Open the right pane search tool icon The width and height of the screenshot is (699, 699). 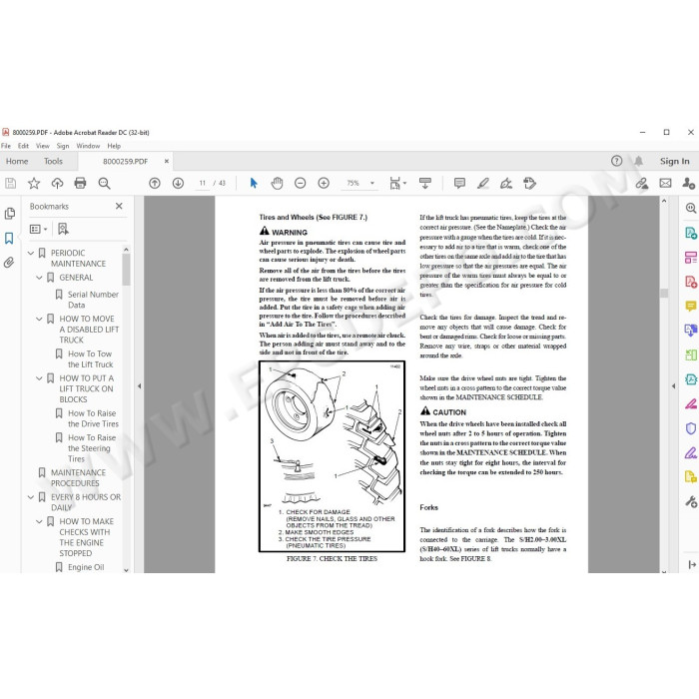691,208
